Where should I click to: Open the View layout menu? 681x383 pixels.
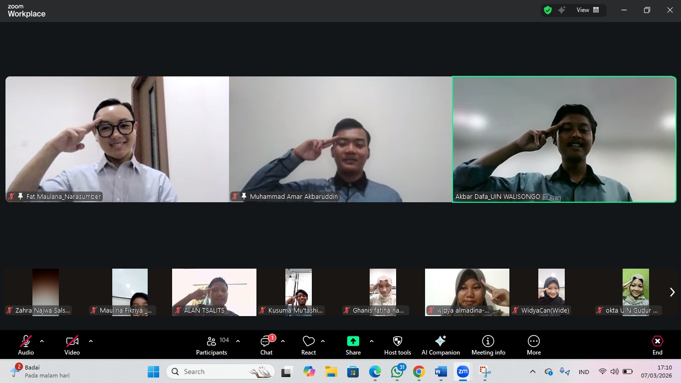pos(588,10)
